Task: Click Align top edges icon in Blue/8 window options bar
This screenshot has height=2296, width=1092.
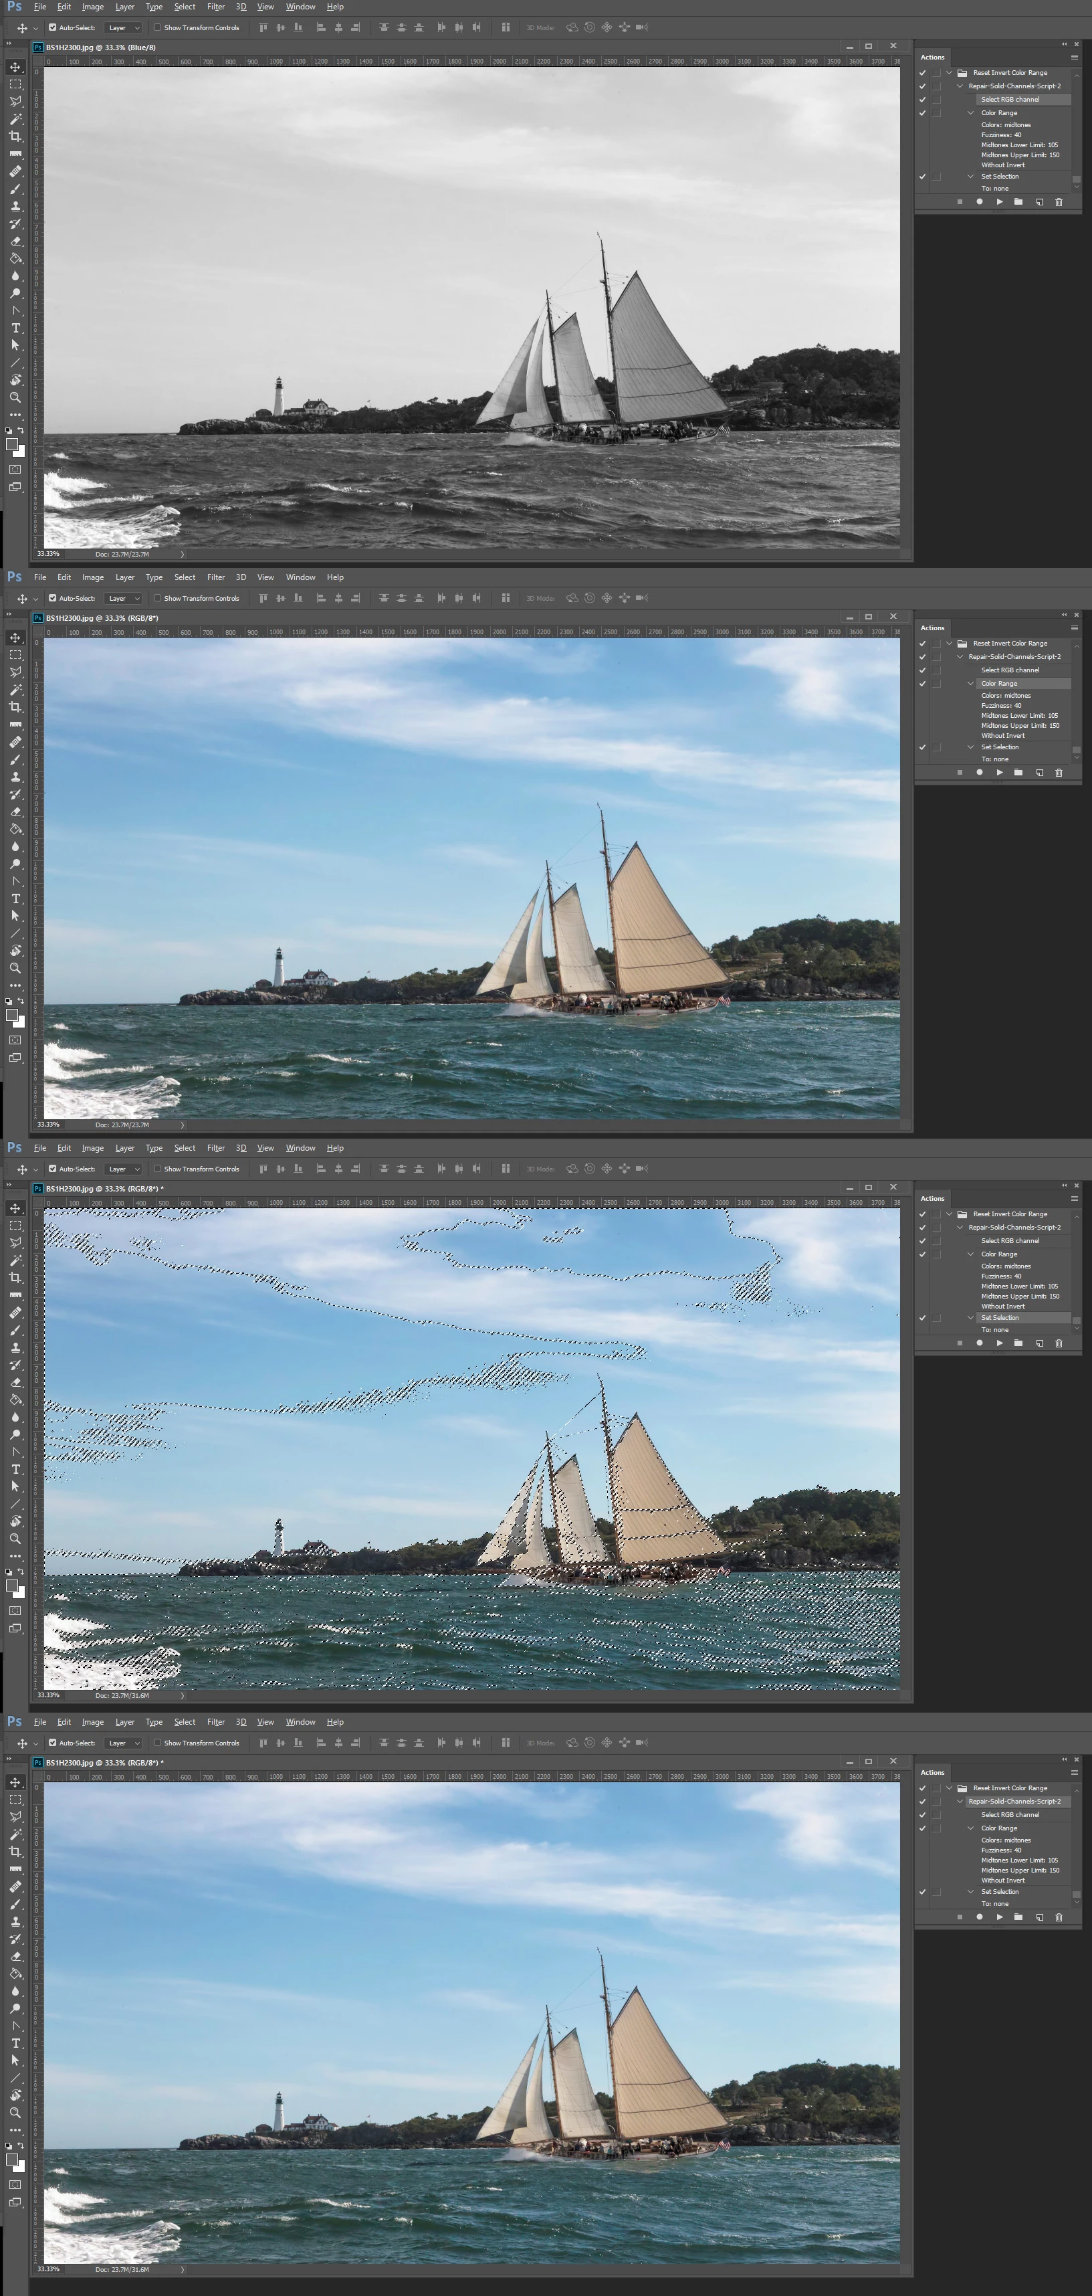Action: coord(263,27)
